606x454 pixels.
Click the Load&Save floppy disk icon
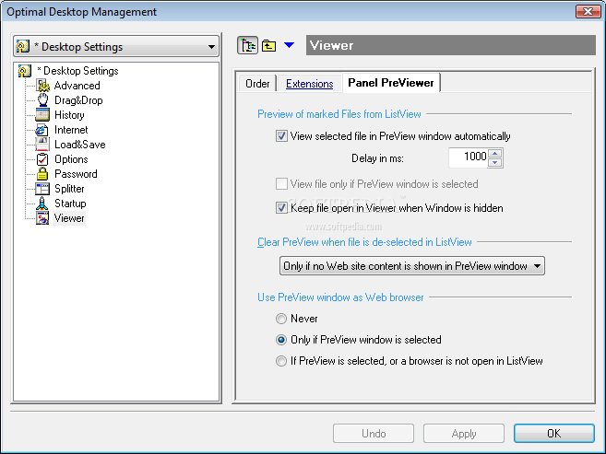[42, 145]
